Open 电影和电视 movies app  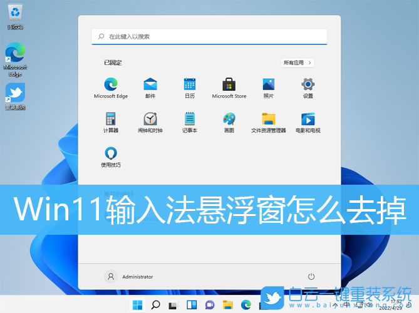[308, 122]
